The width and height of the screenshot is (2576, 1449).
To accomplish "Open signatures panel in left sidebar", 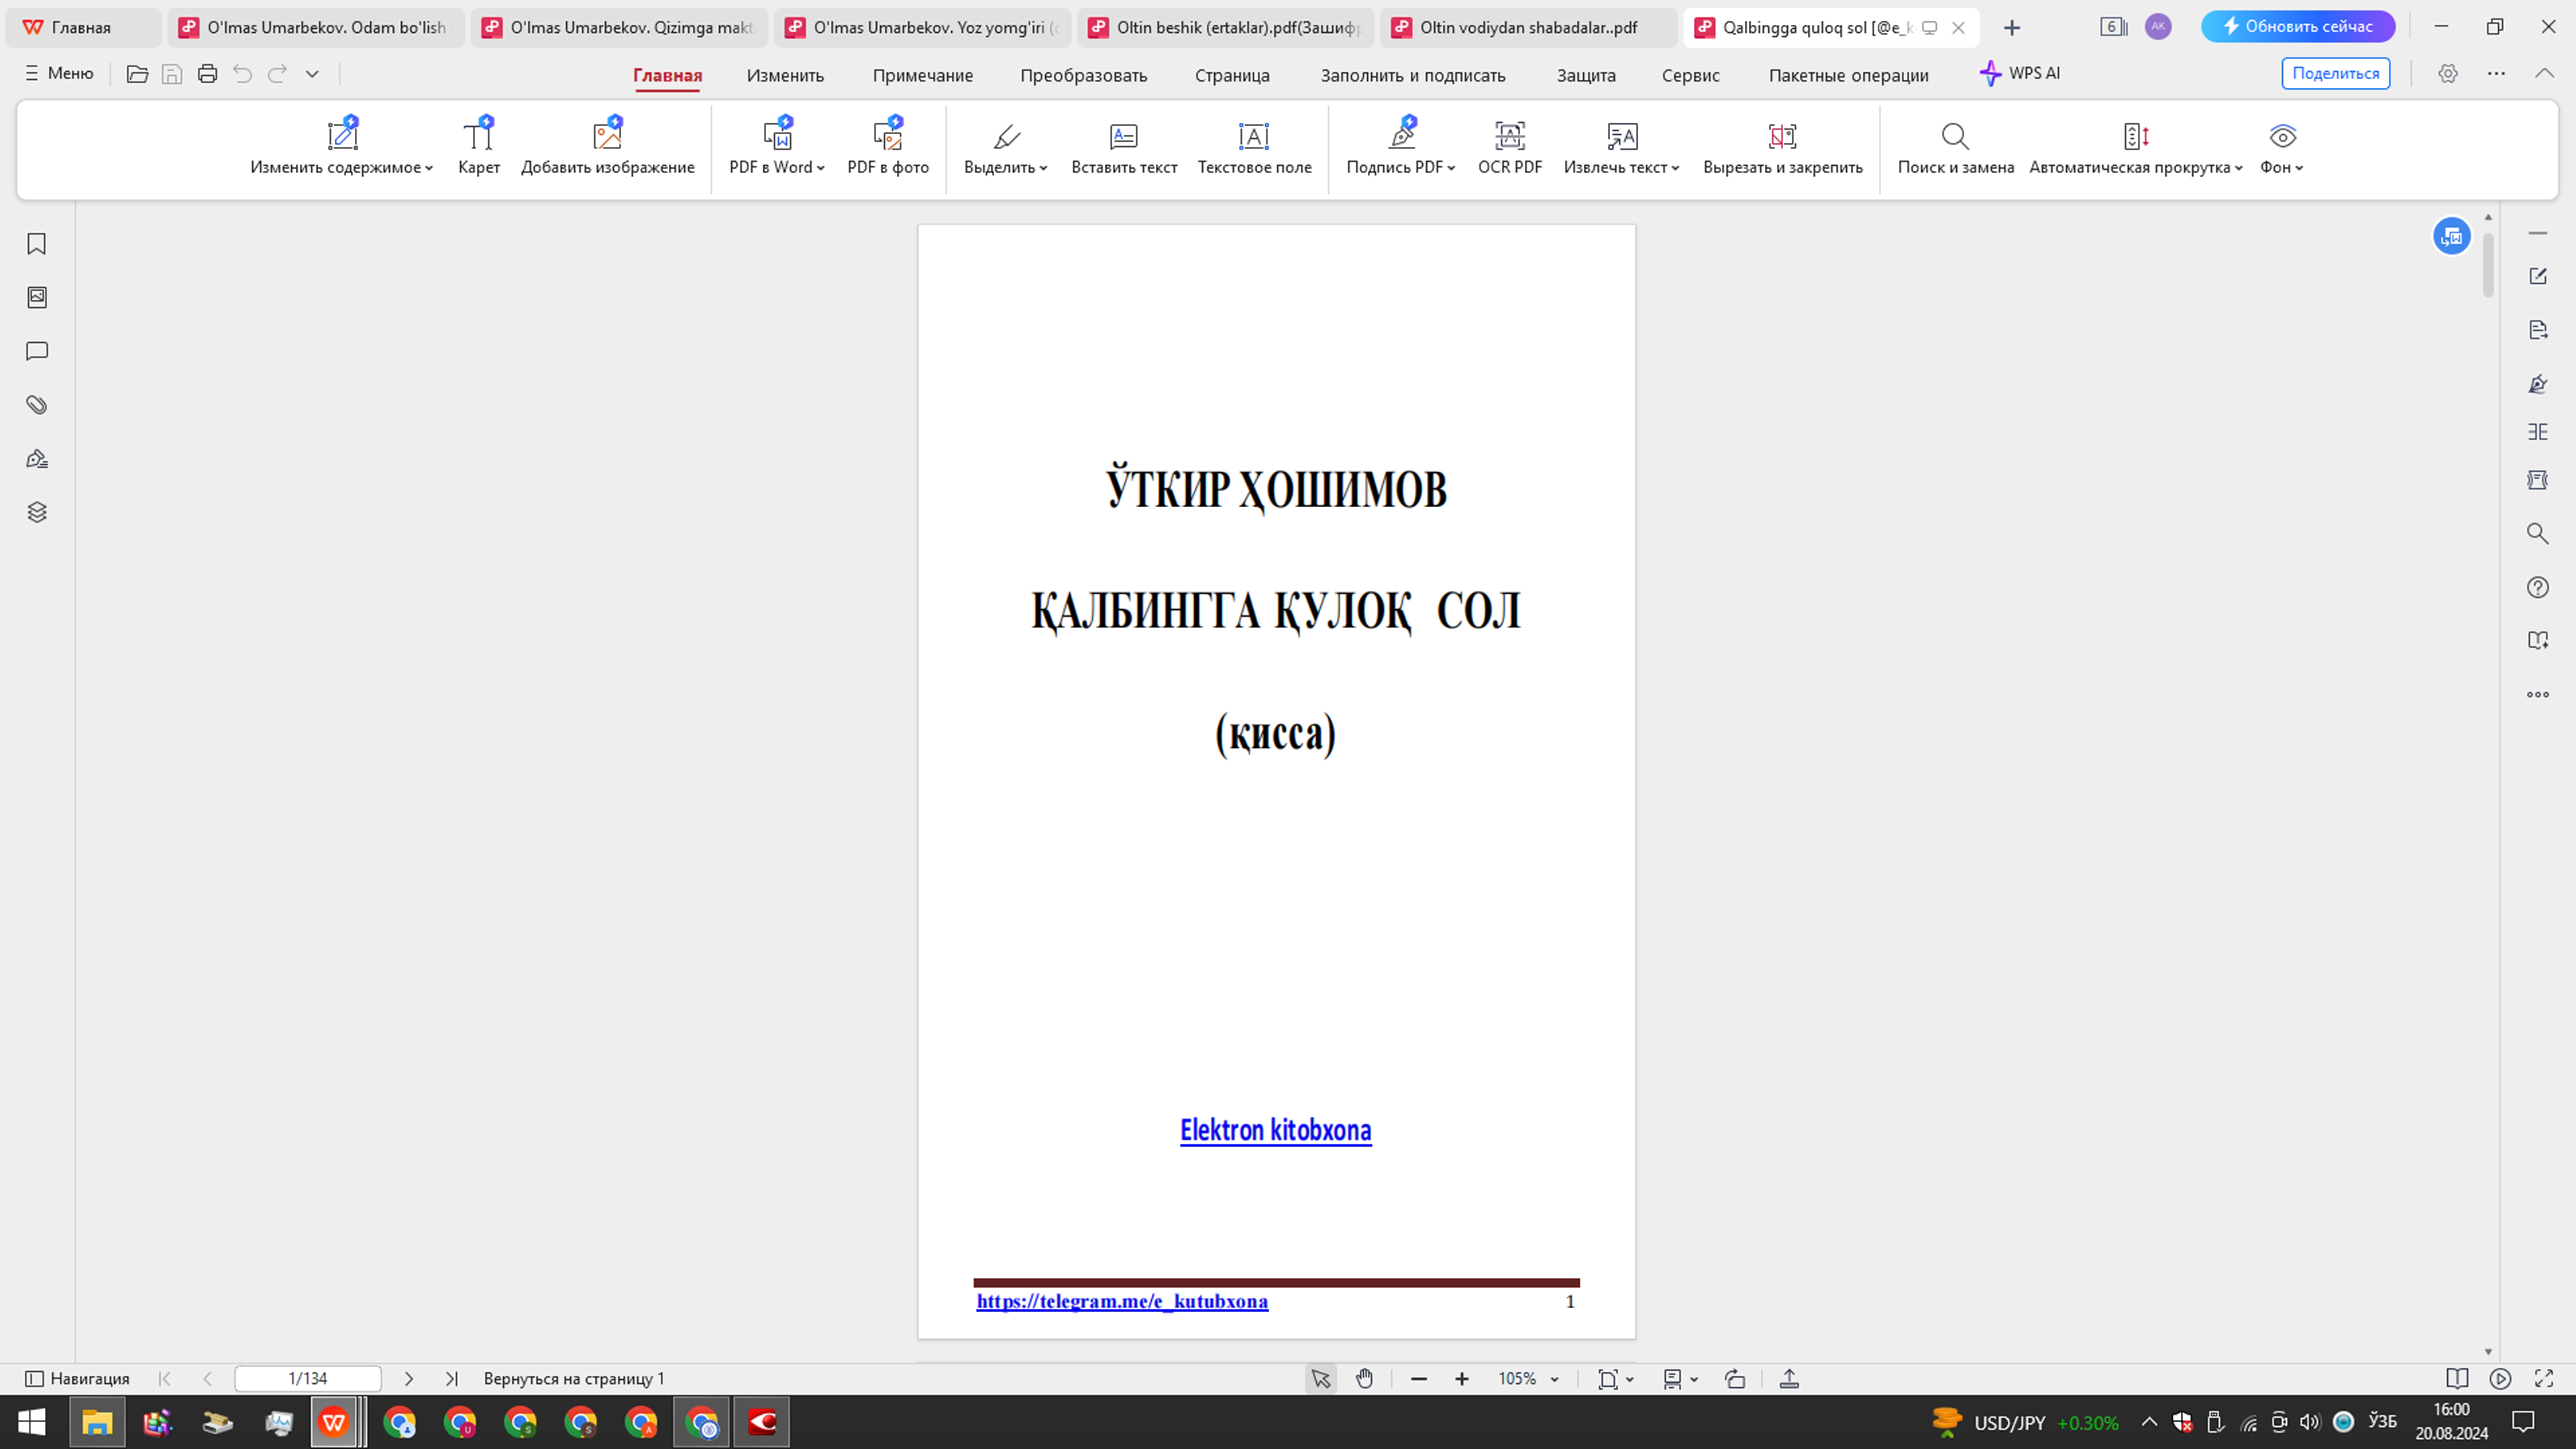I will pyautogui.click(x=37, y=459).
